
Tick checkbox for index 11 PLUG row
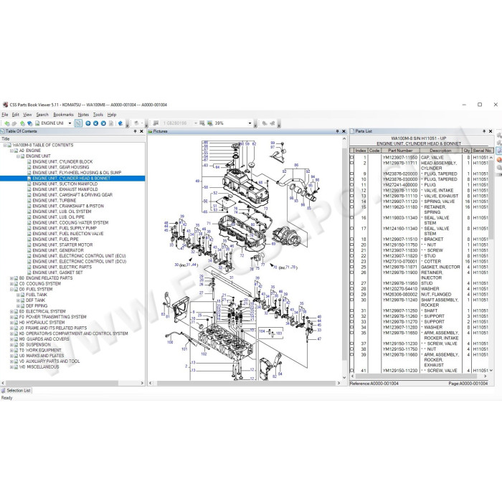click(352, 185)
